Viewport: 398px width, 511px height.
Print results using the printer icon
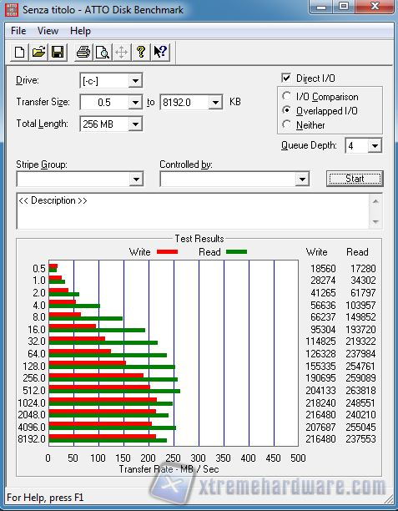(83, 52)
